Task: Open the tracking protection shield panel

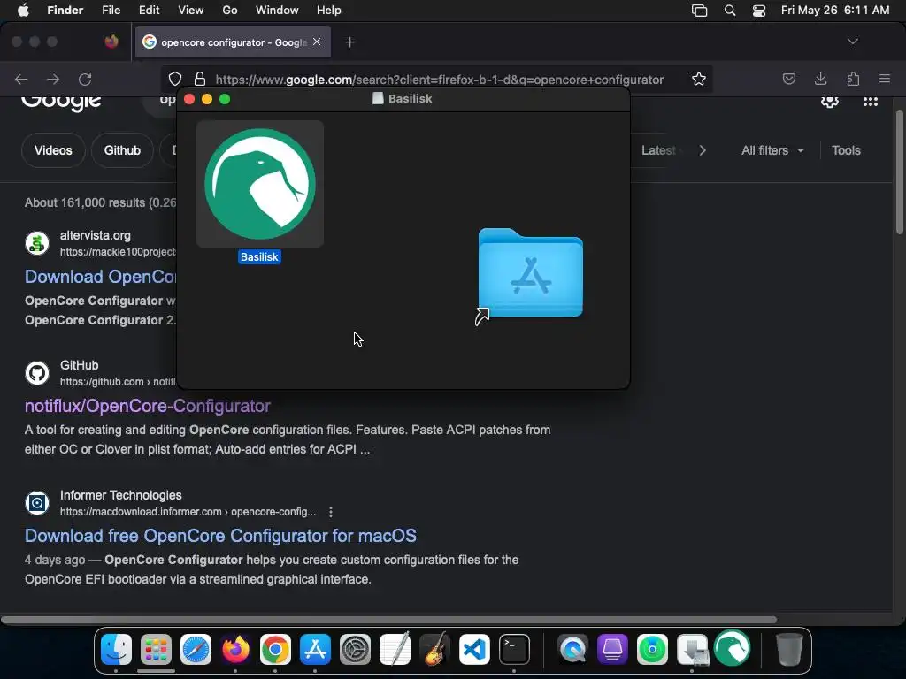Action: tap(175, 79)
